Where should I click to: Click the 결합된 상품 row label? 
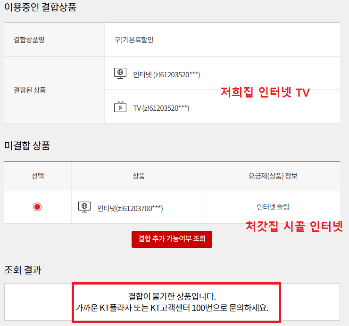coord(30,90)
